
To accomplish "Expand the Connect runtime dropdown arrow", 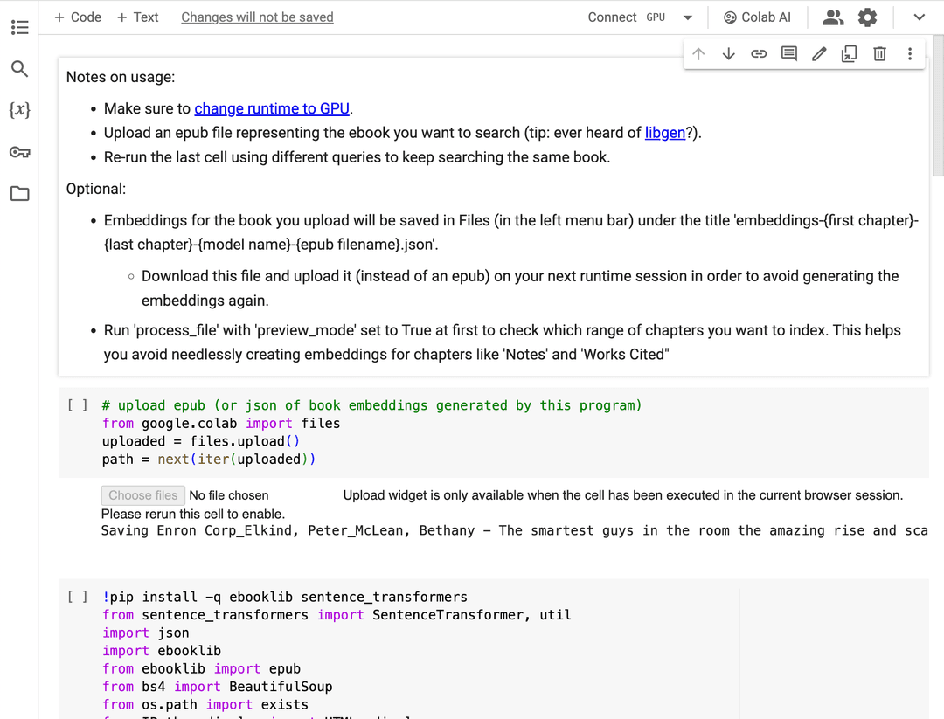I will click(688, 17).
